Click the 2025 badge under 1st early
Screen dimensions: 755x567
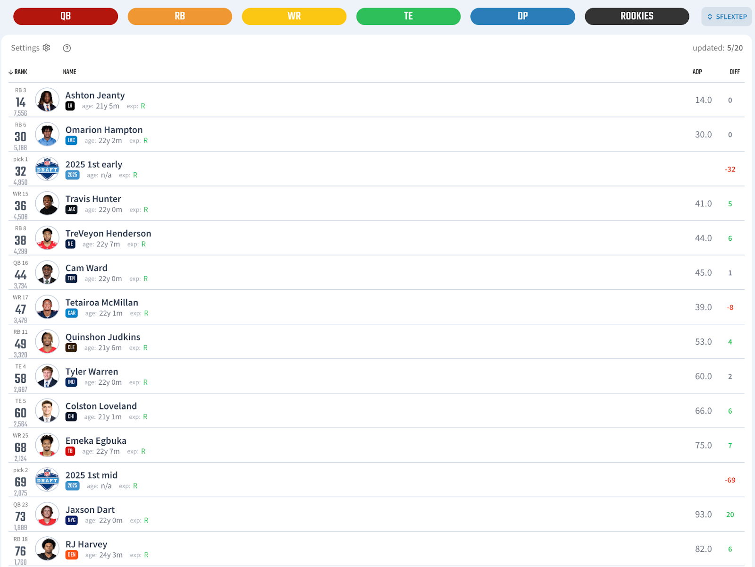tap(72, 175)
